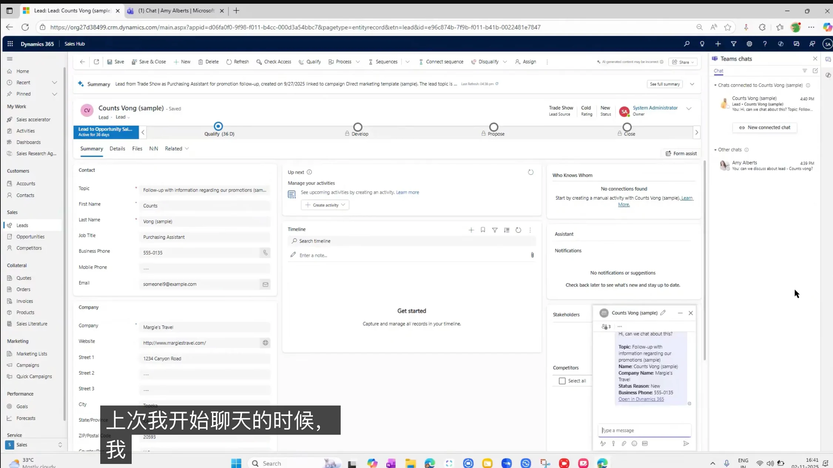833x468 pixels.
Task: Click System Administrator owner link
Action: click(x=655, y=108)
